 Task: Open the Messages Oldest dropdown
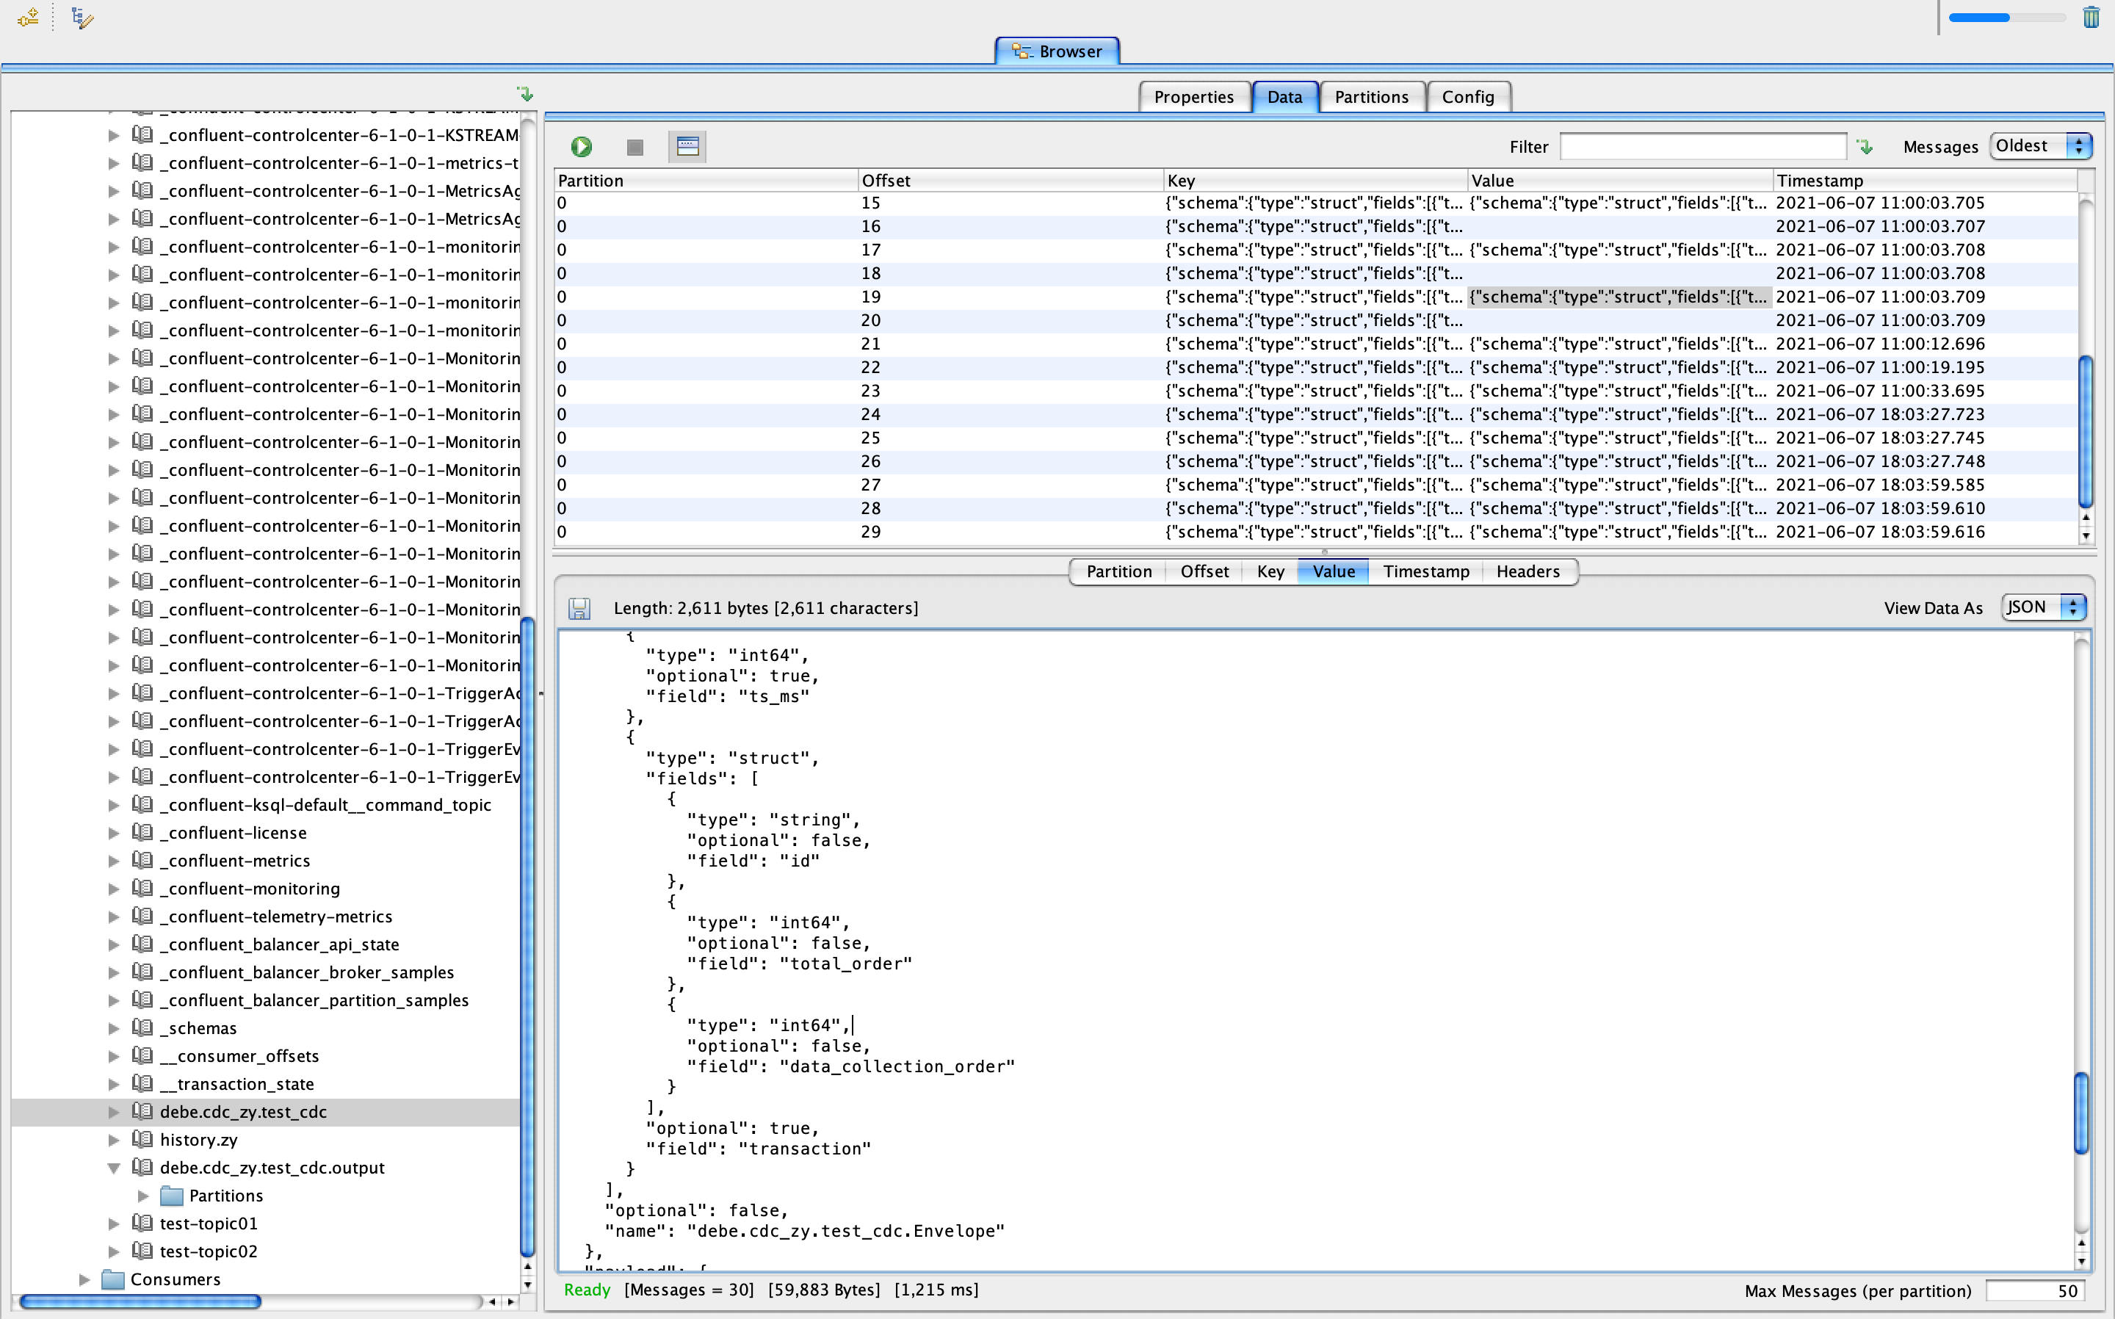(x=2041, y=145)
